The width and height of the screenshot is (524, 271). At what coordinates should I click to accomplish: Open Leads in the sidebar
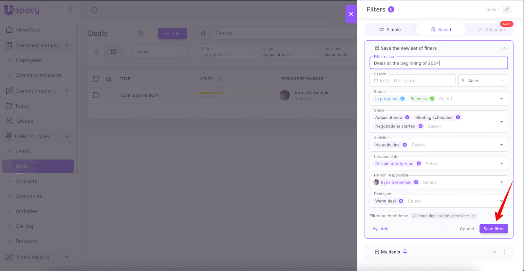(x=23, y=151)
